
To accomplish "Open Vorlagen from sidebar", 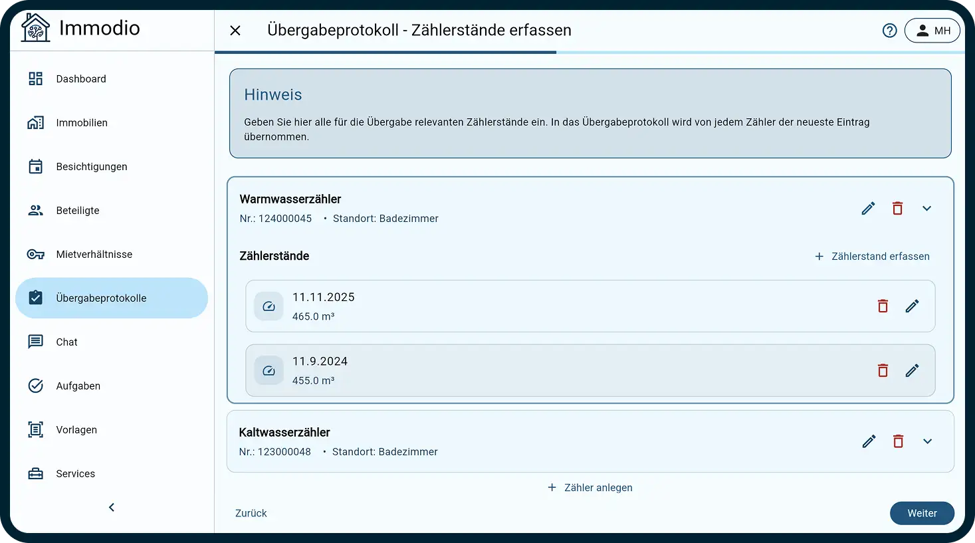I will point(112,429).
